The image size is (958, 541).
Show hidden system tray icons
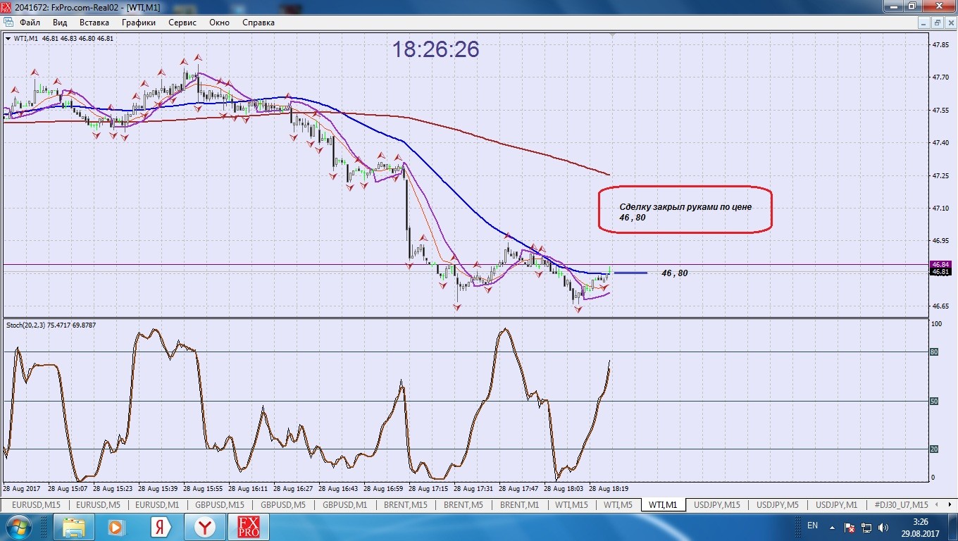833,528
